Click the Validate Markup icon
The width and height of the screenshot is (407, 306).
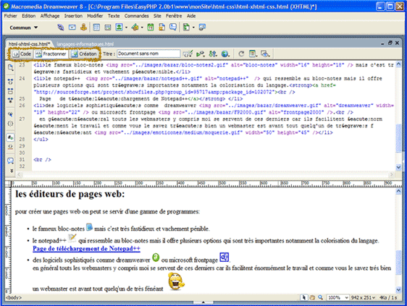pos(200,54)
